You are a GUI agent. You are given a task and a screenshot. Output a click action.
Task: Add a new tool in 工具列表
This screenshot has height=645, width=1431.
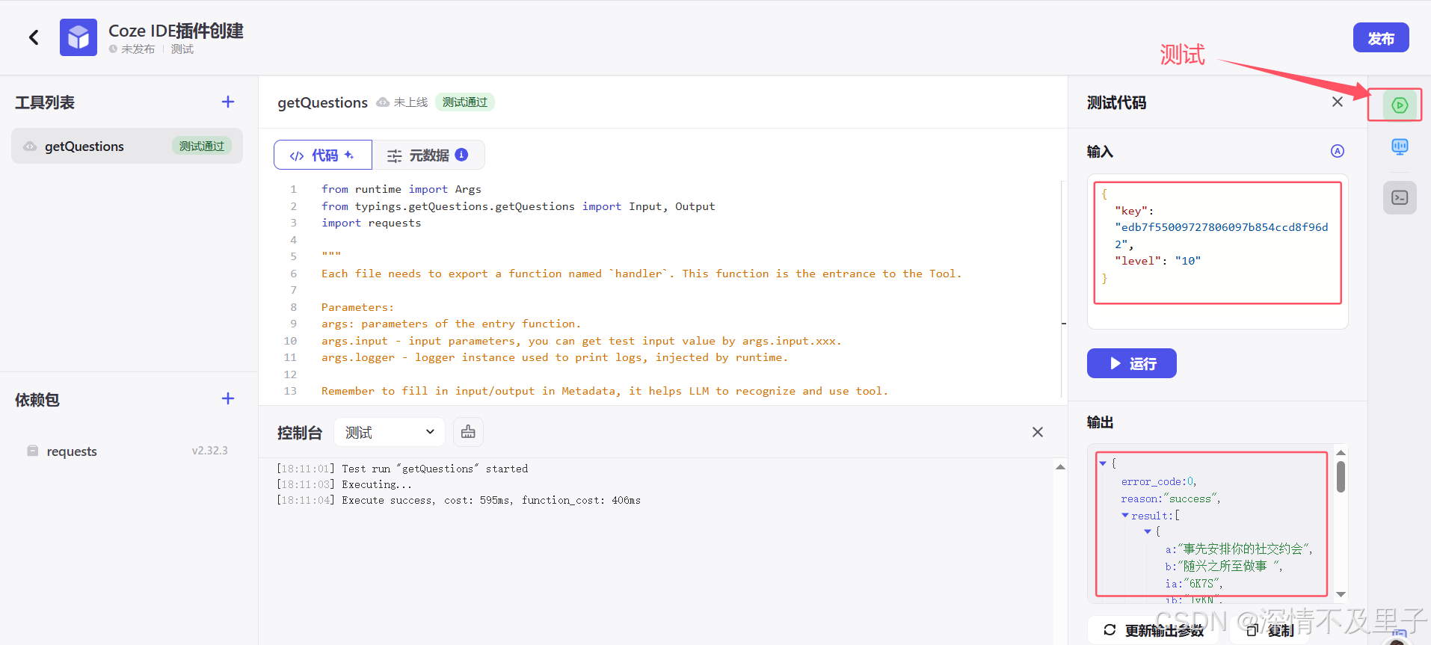(x=228, y=102)
